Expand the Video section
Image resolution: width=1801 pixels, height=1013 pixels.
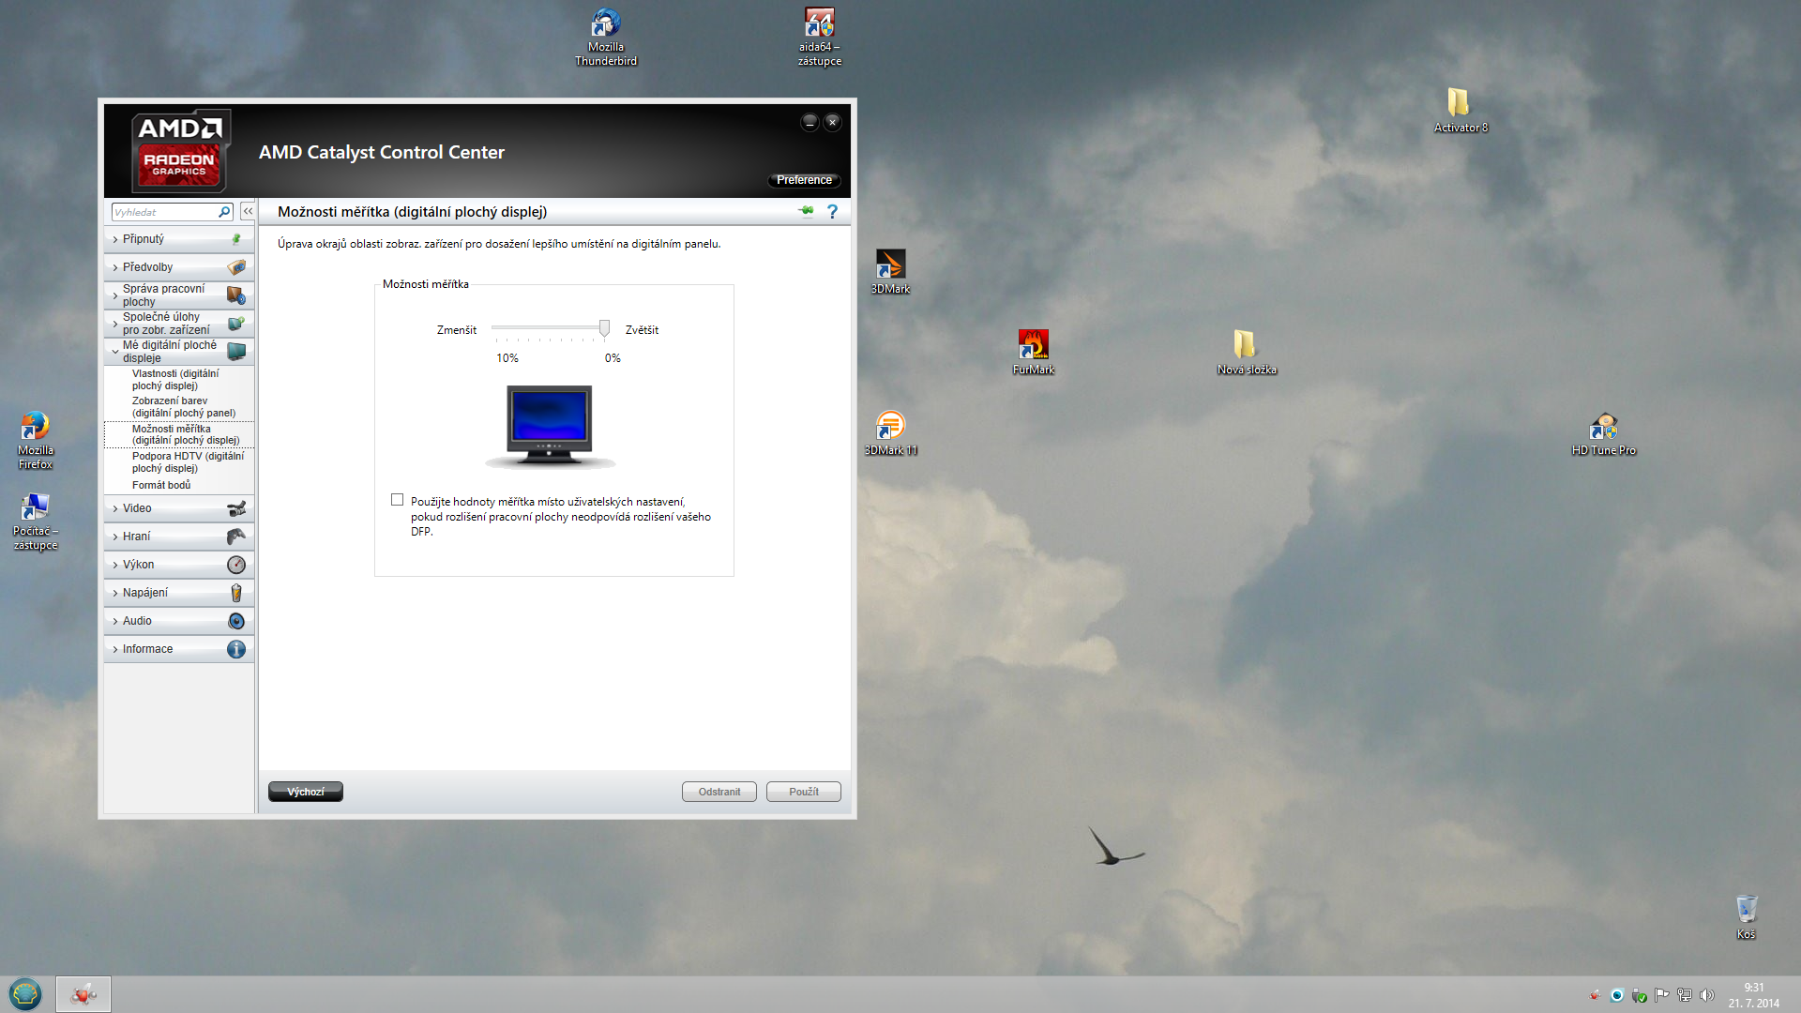click(137, 508)
